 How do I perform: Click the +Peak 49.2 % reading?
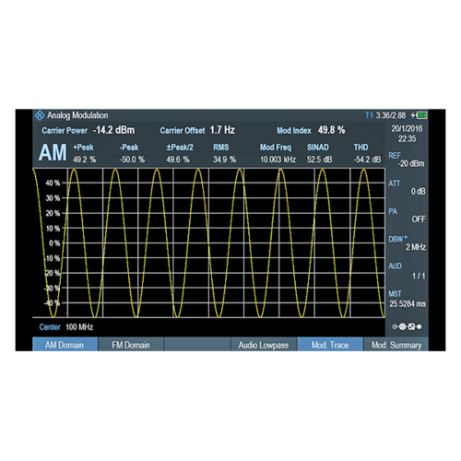point(84,153)
